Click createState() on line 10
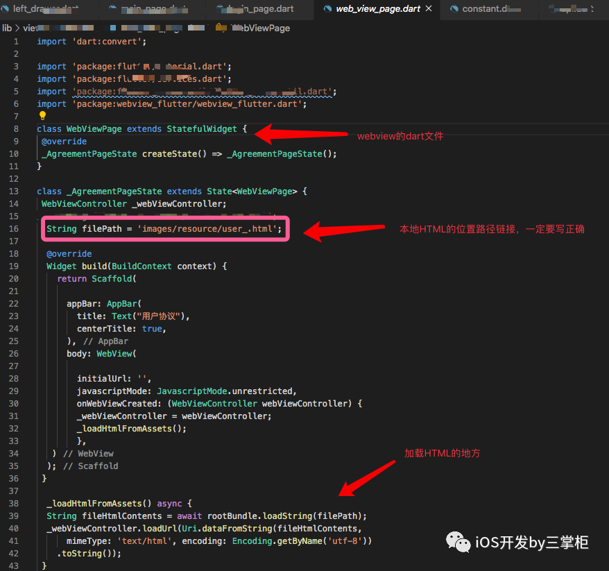This screenshot has width=609, height=571. 174,154
